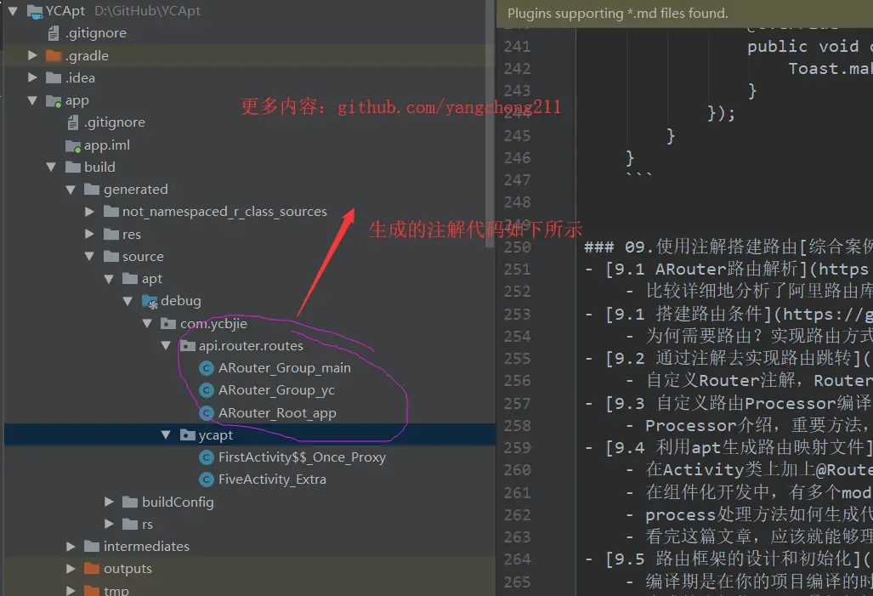Expand the outputs folder arrow
Image resolution: width=873 pixels, height=596 pixels.
pyautogui.click(x=71, y=569)
